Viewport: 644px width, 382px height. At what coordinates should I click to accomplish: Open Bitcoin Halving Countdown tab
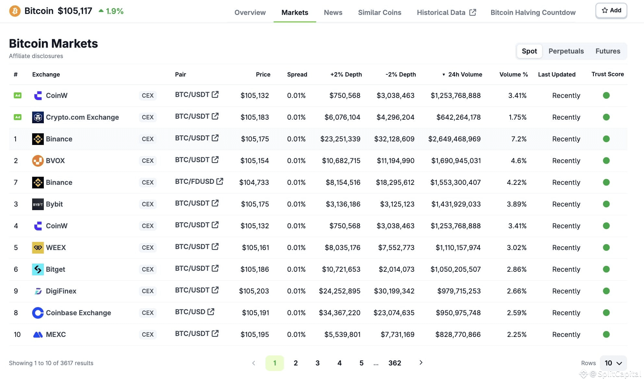point(533,12)
